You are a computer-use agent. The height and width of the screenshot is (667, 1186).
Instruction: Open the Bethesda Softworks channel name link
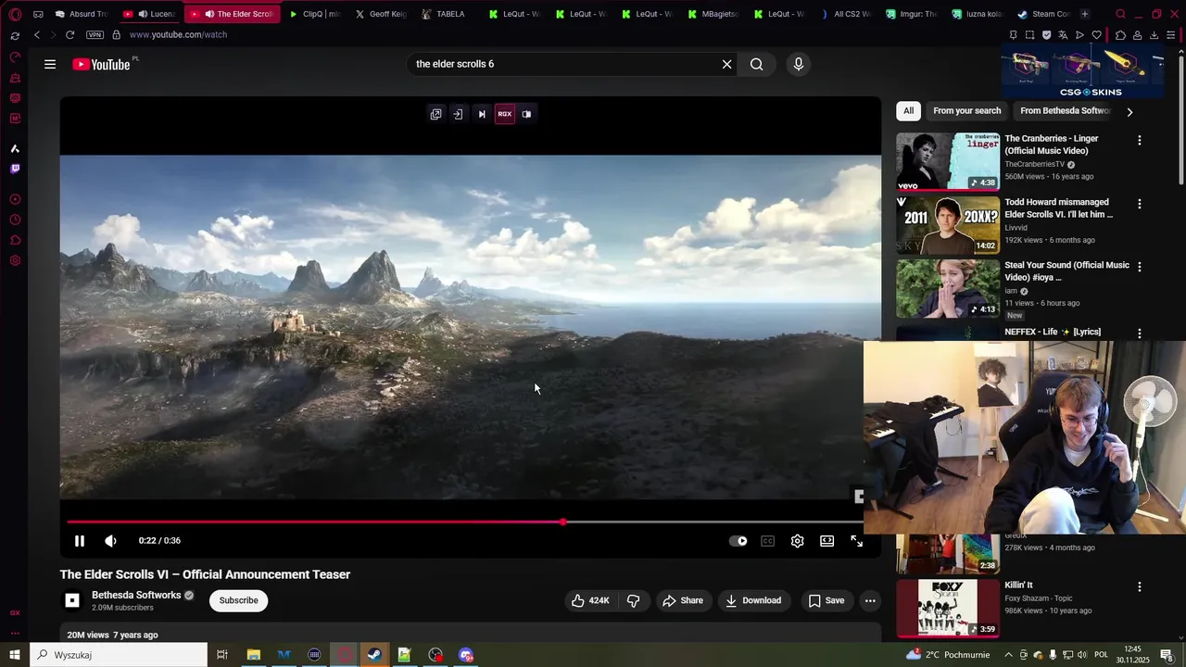pos(136,595)
